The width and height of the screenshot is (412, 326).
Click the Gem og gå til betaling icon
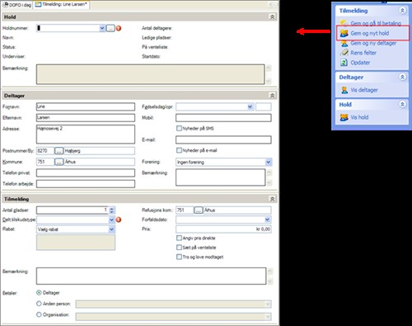344,23
